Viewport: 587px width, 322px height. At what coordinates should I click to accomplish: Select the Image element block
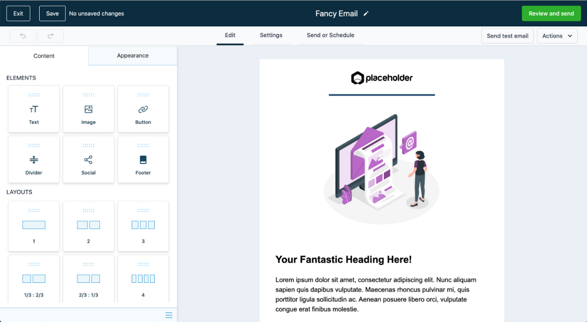point(88,109)
